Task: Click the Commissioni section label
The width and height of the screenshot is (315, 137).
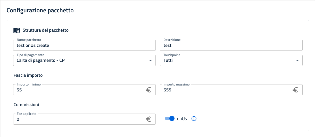Action: pyautogui.click(x=26, y=105)
